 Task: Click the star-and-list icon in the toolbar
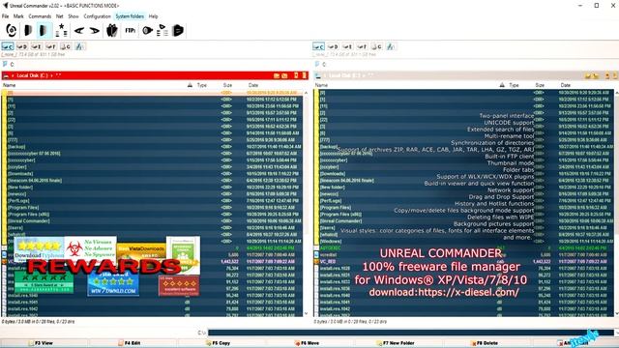(62, 30)
